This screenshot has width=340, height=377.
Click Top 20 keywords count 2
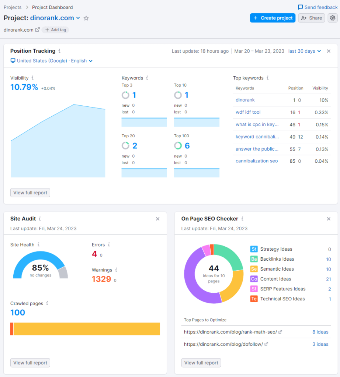(135, 146)
